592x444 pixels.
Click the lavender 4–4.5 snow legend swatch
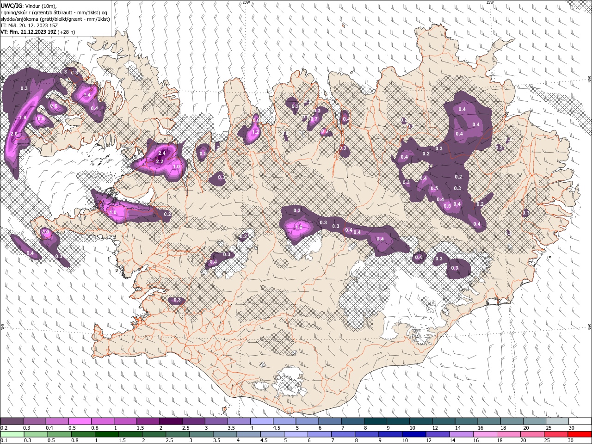tap(262, 421)
